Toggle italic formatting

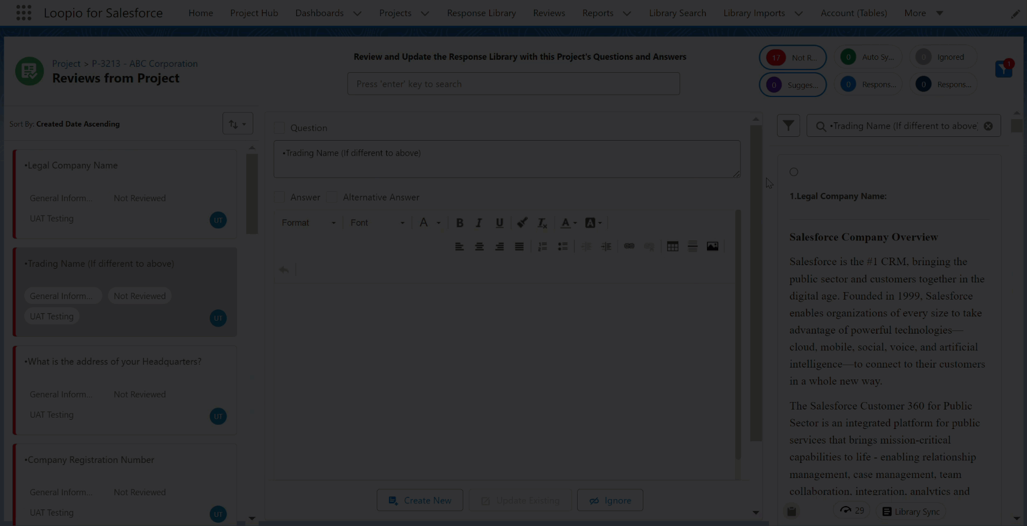pos(478,223)
